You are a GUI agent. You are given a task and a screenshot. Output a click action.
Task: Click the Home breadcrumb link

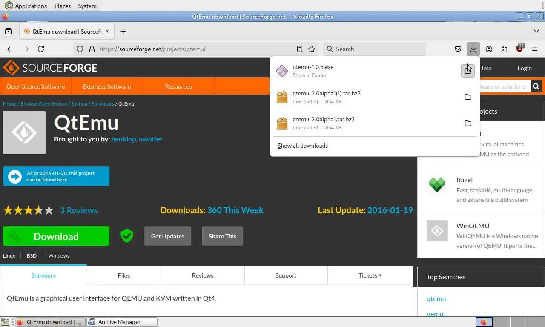tap(9, 104)
